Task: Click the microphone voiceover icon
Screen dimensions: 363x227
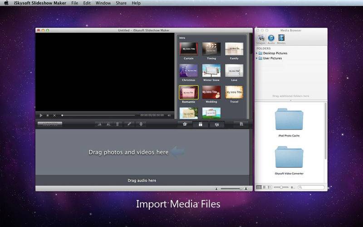Action: (141, 124)
